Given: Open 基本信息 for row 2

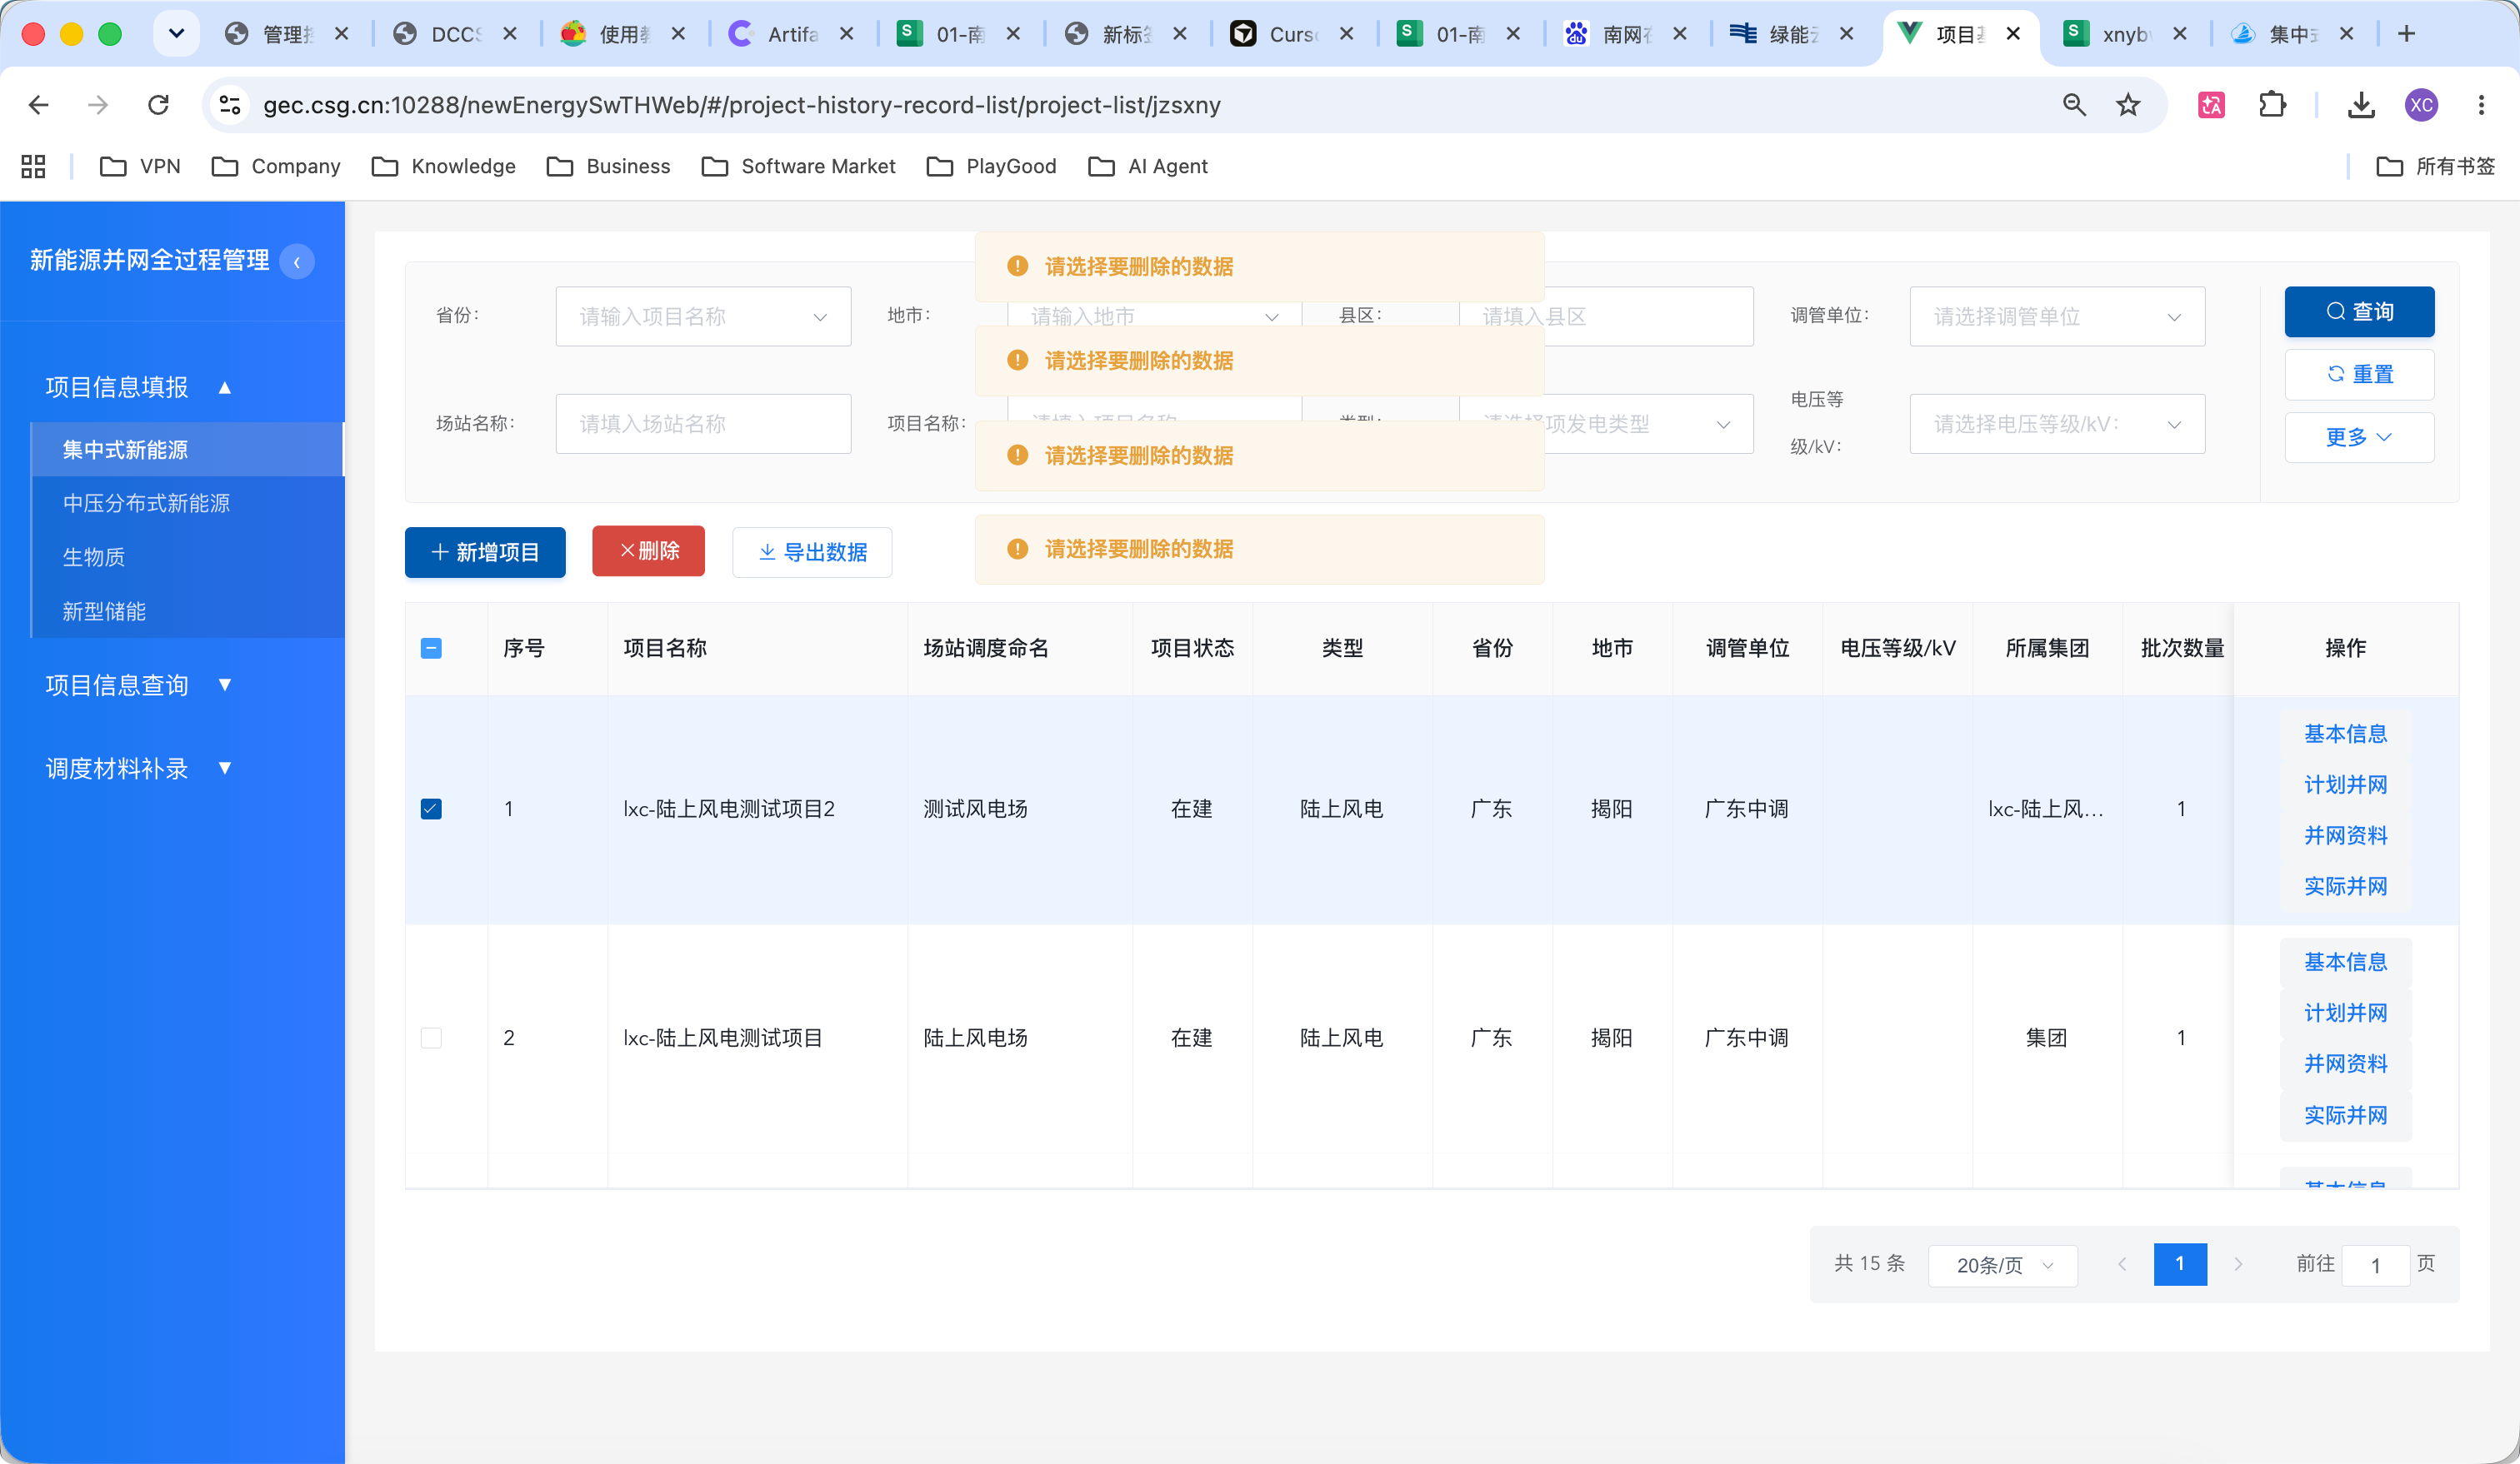Looking at the screenshot, I should (2345, 963).
